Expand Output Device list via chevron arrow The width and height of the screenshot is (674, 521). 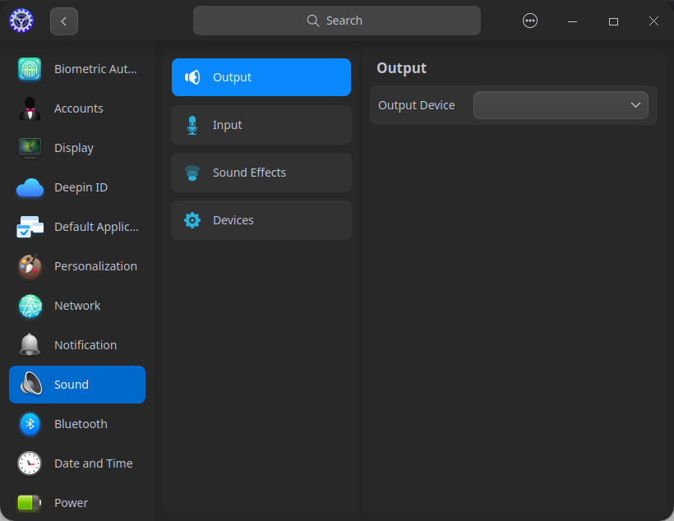(x=635, y=105)
